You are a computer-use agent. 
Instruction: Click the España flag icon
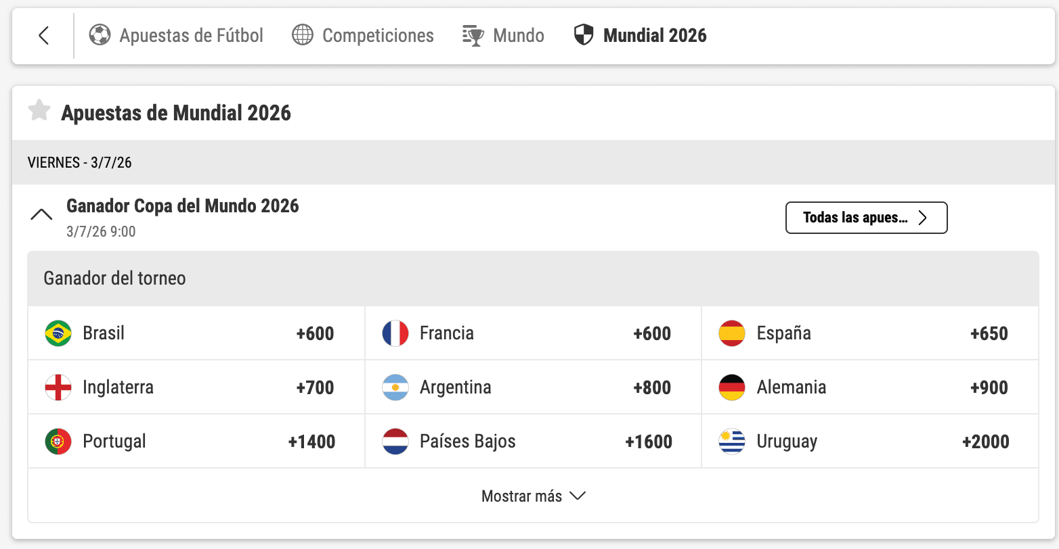tap(732, 333)
